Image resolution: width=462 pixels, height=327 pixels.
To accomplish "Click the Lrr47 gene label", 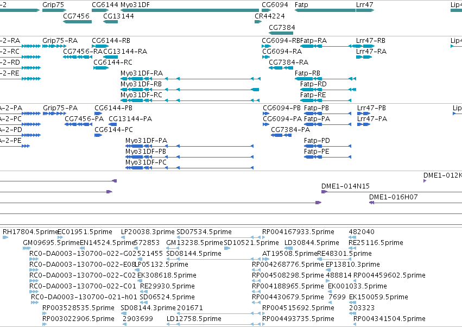I will (364, 5).
